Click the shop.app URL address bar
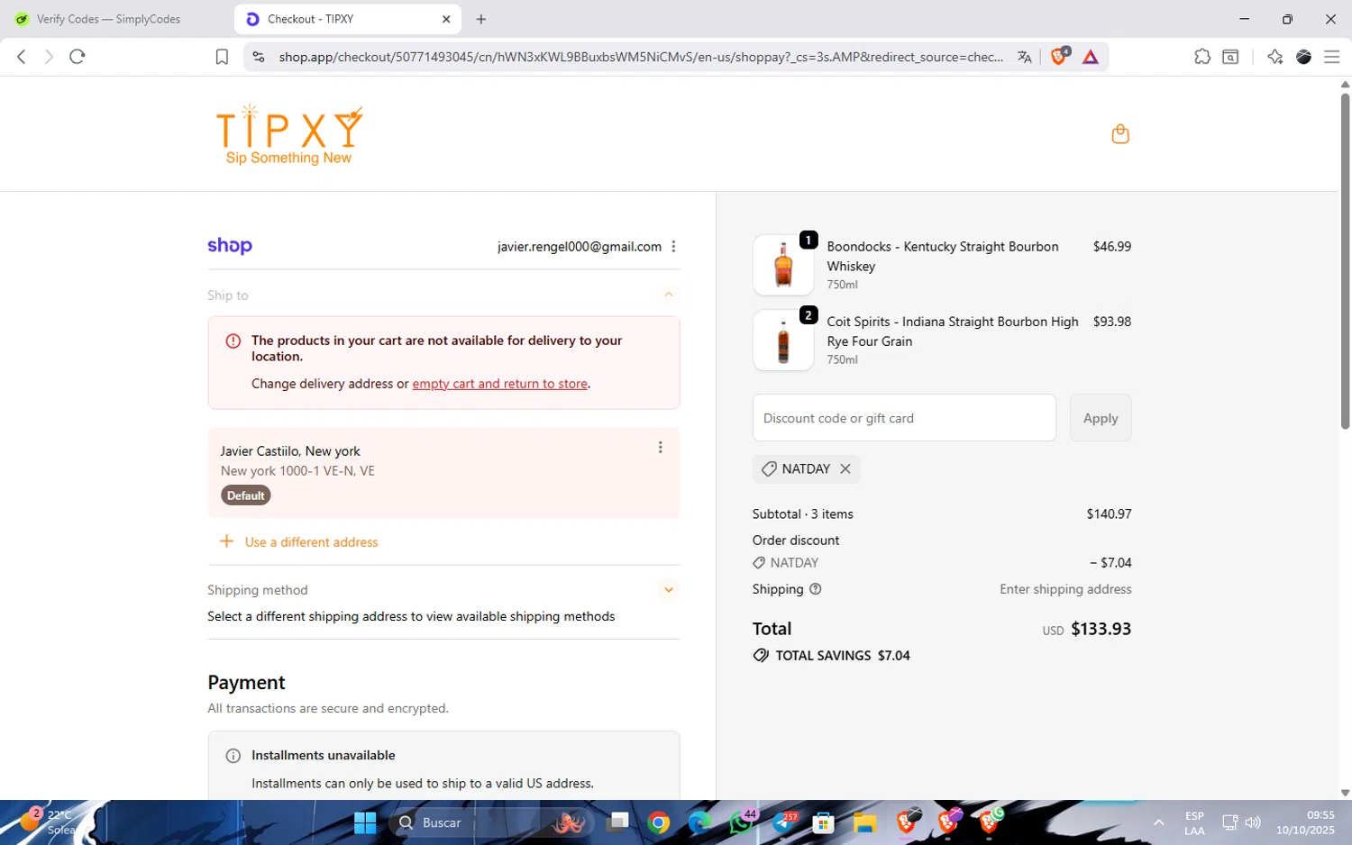 click(640, 57)
